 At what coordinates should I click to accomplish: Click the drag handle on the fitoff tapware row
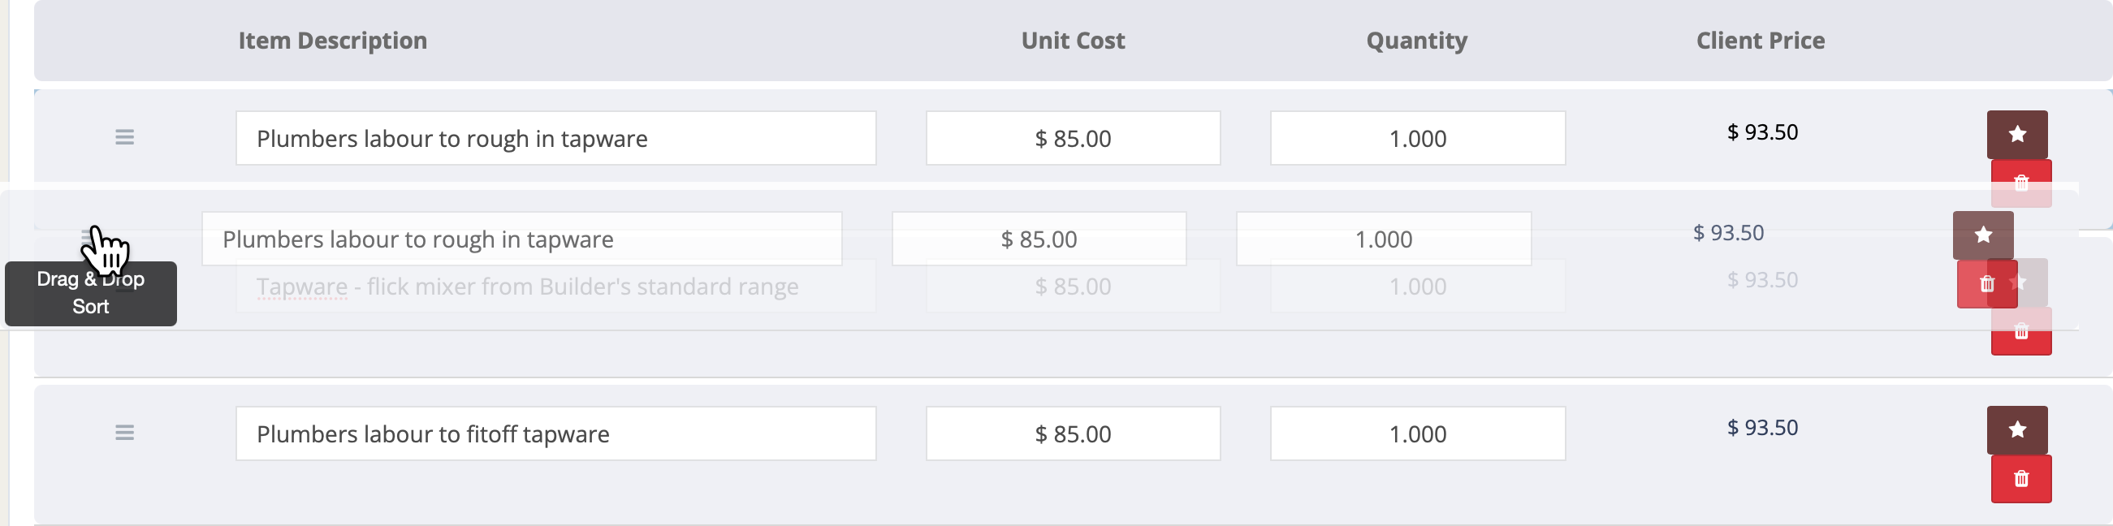tap(125, 433)
